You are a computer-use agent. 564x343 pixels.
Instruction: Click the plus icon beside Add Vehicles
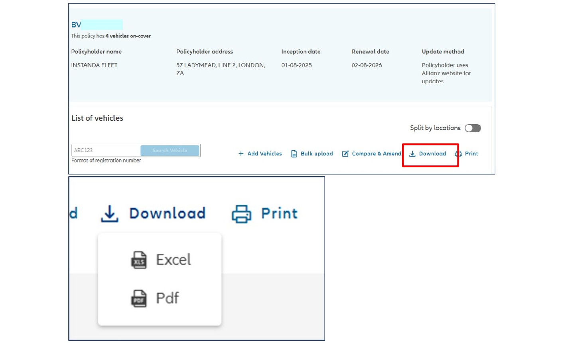coord(241,154)
